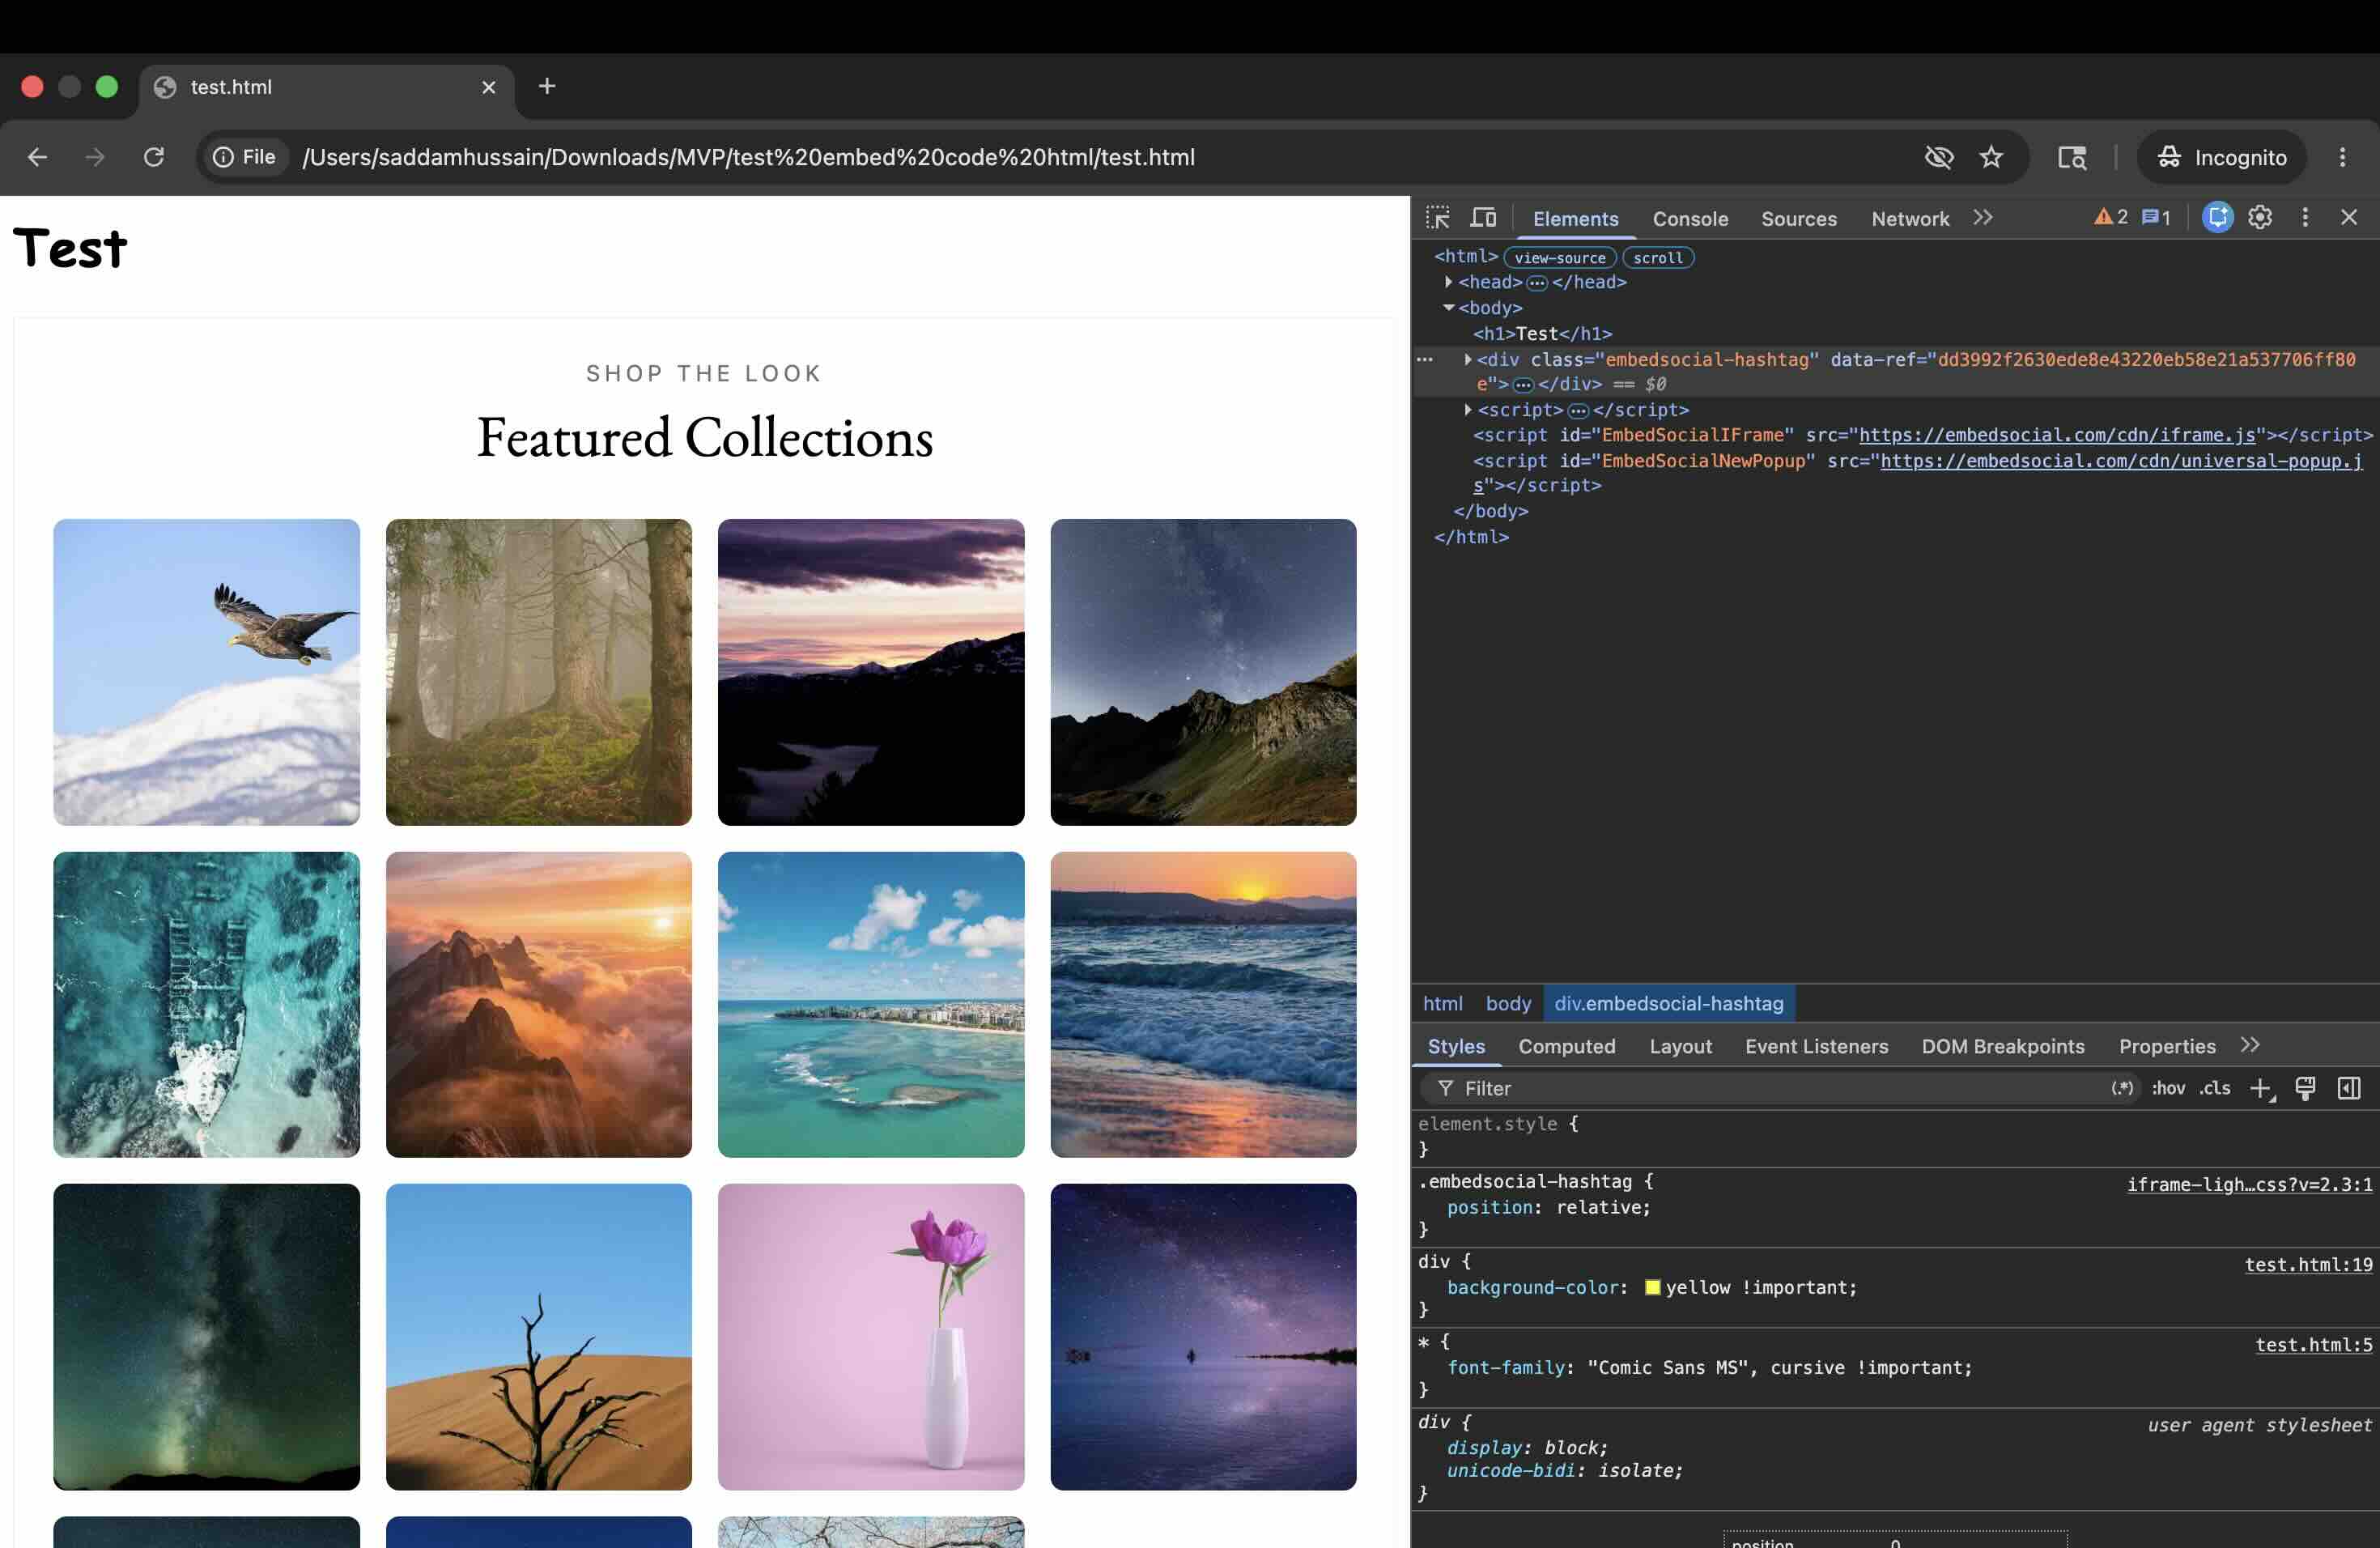Screen dimensions: 2380x1548
Task: Click the rendering emulations paintbrush icon
Action: (2305, 1088)
